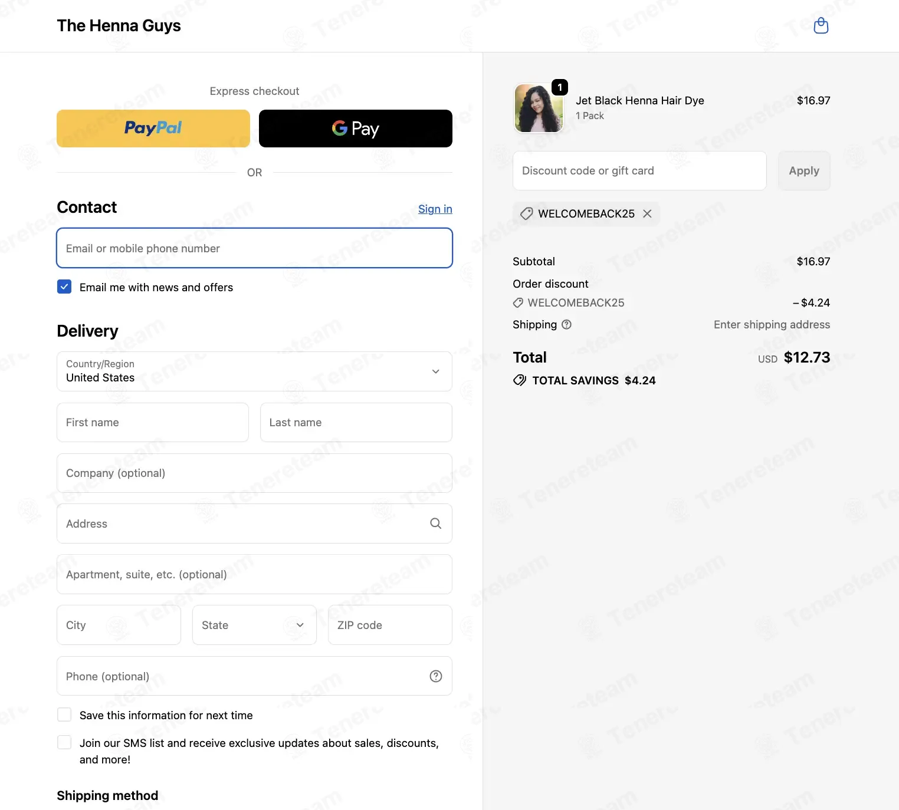Click the Jet Black Henna product thumbnail
This screenshot has width=899, height=810.
[x=539, y=108]
